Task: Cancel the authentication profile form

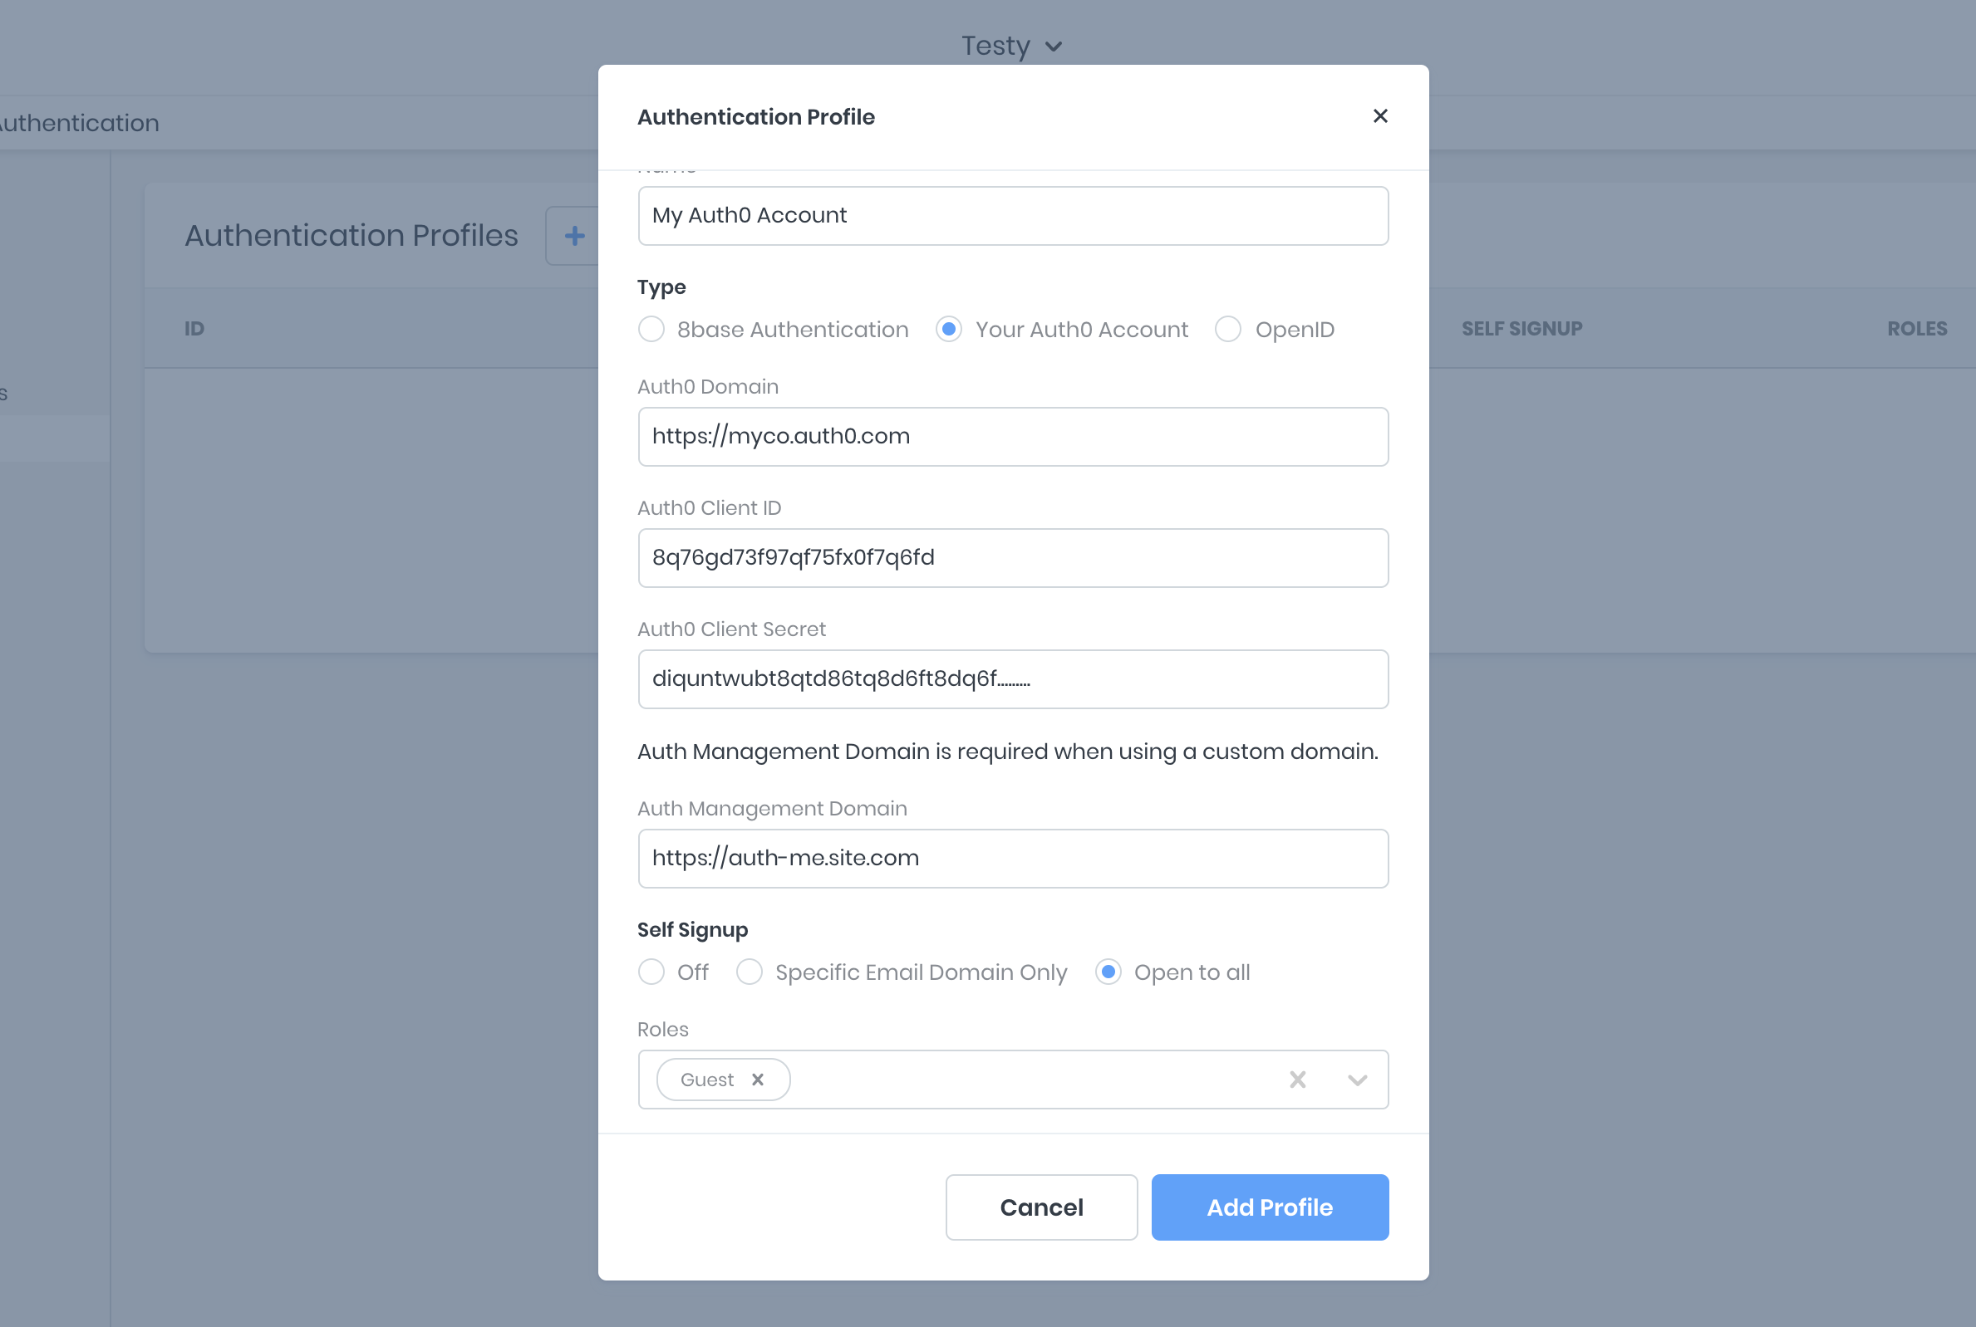Action: tap(1040, 1207)
